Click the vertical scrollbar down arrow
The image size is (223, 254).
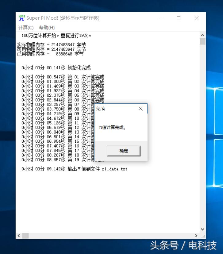pyautogui.click(x=202, y=229)
